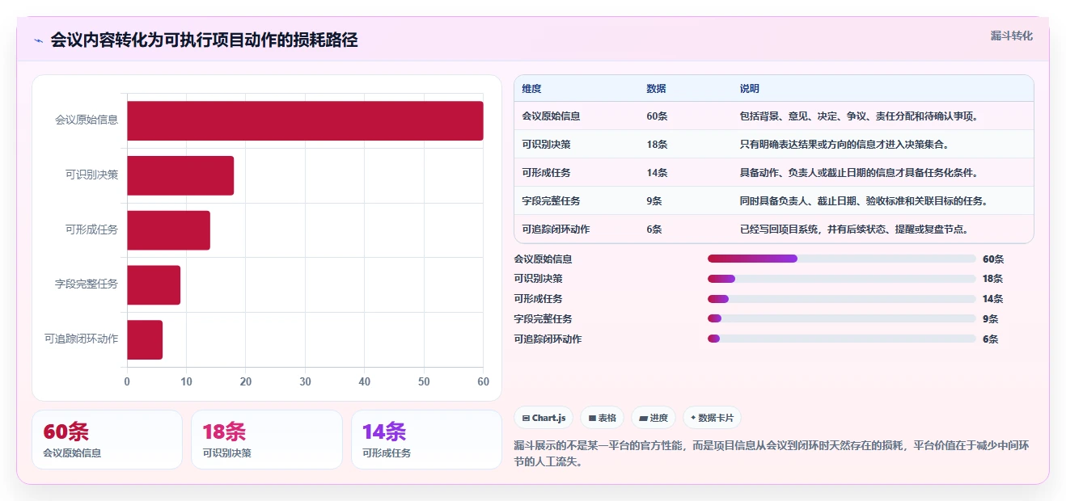
Task: Click the 30 tick on the chart x-axis
Action: [305, 381]
